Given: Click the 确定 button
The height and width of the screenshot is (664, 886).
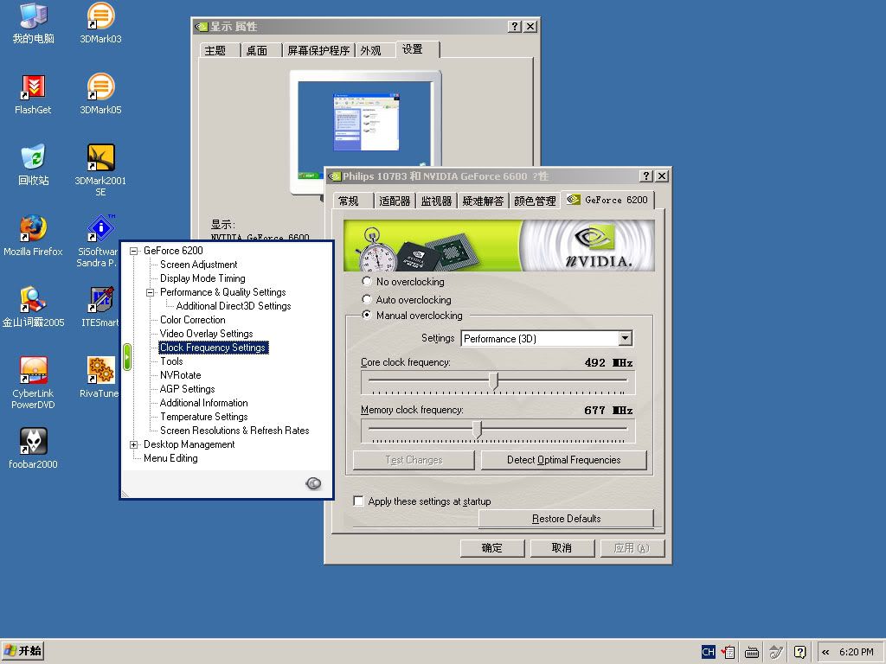Looking at the screenshot, I should point(492,548).
